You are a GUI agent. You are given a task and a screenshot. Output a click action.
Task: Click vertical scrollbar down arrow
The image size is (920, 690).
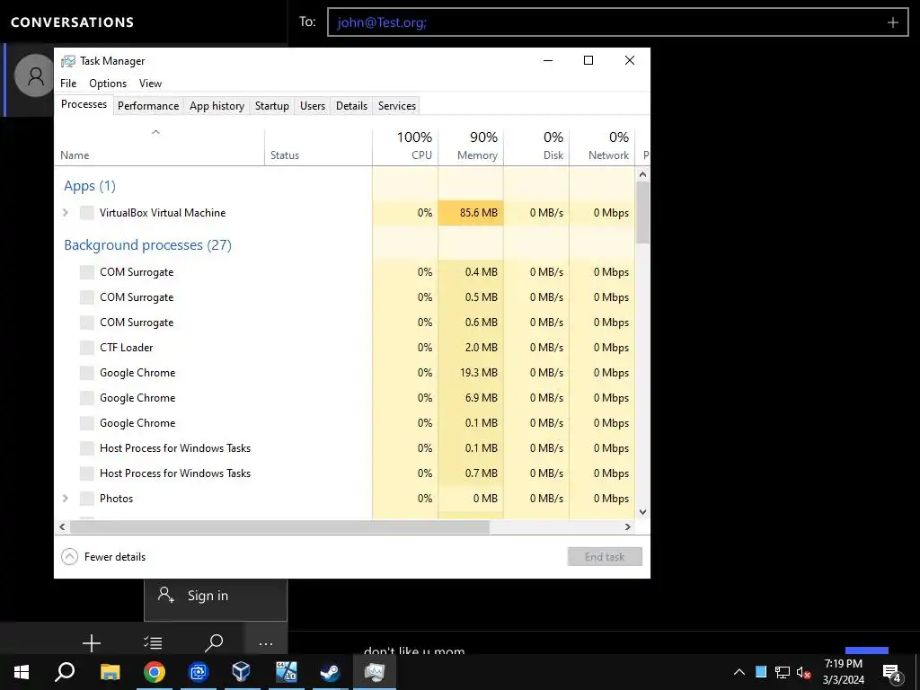click(x=642, y=511)
